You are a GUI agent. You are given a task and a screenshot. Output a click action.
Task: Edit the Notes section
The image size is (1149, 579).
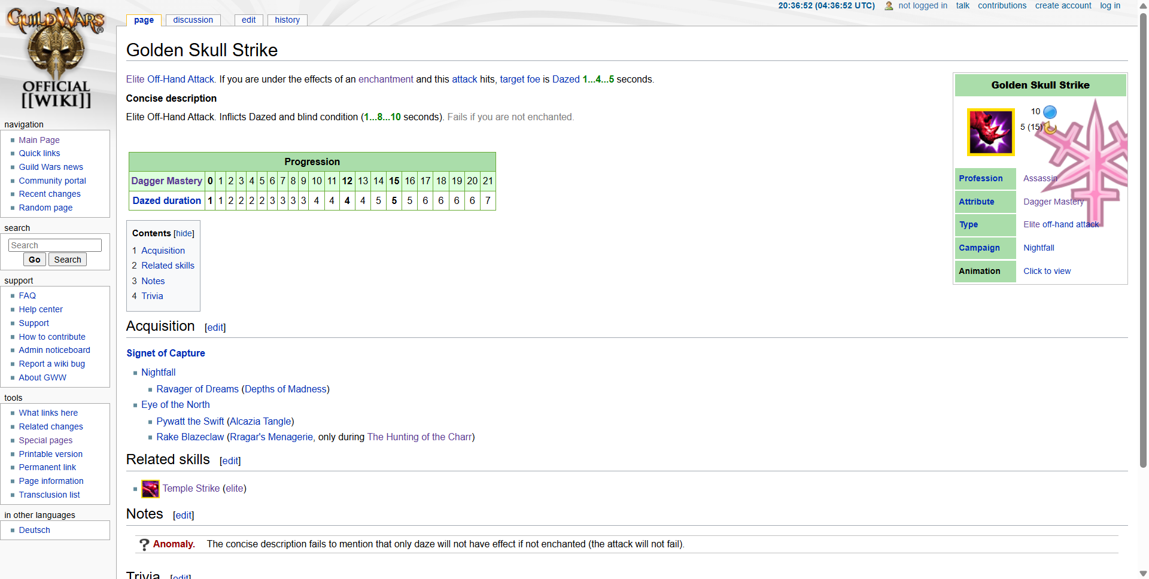click(x=183, y=516)
